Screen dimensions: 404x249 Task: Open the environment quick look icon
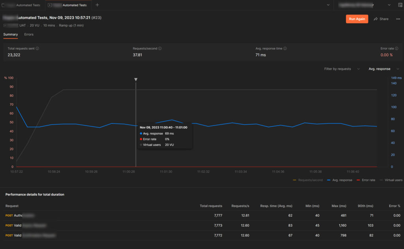400,5
